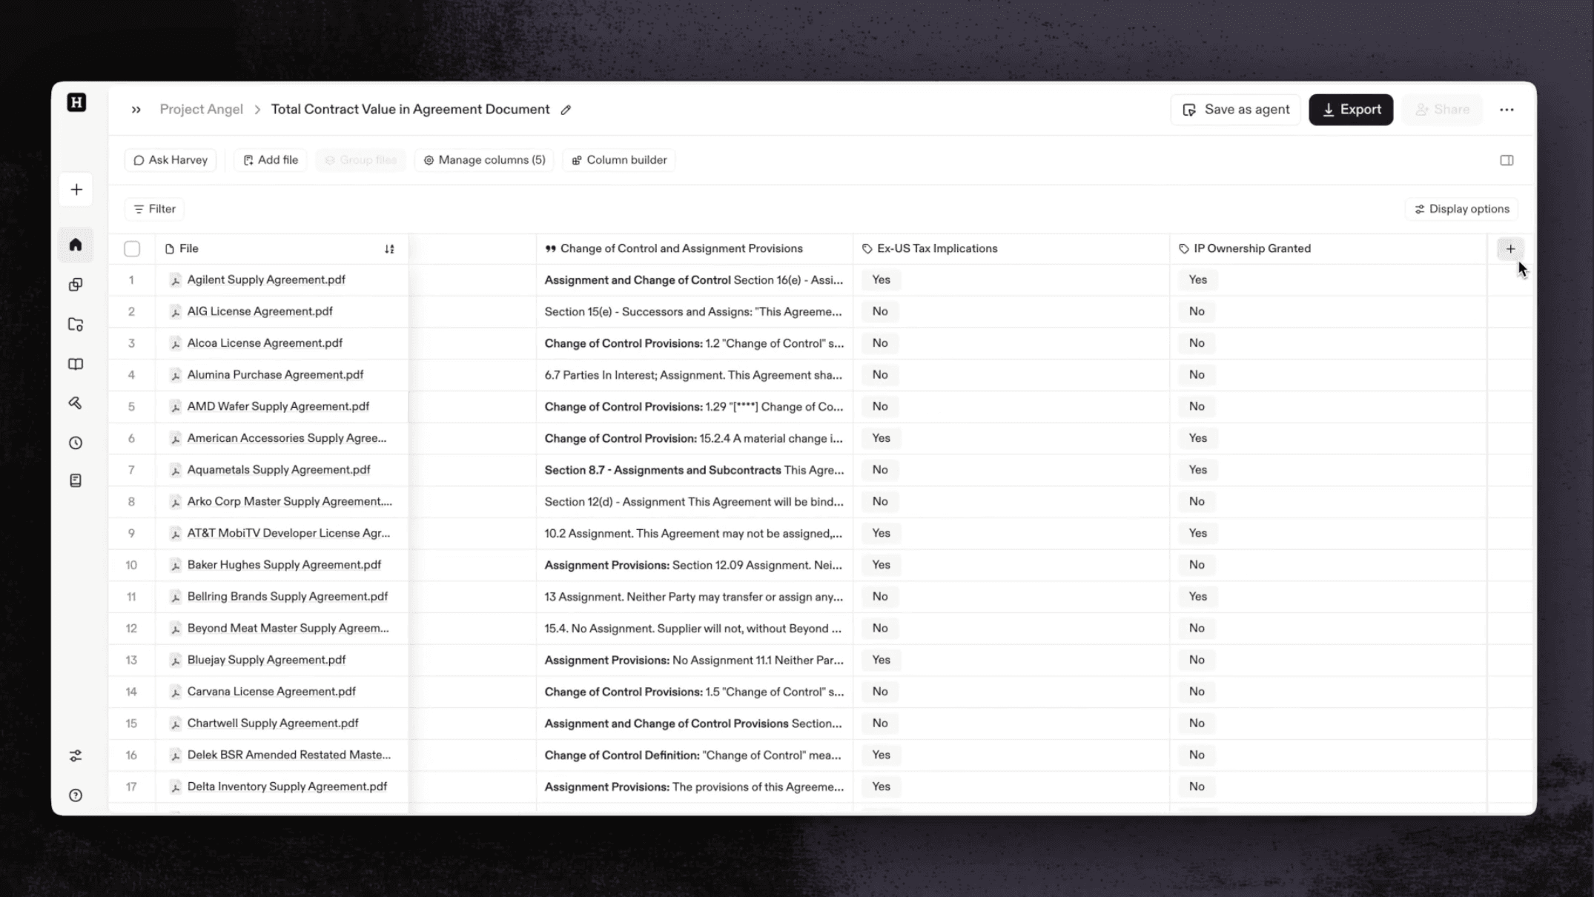Select cell 'Section 15(e) - Successors and Assigns'
Image resolution: width=1594 pixels, height=897 pixels.
coord(695,312)
